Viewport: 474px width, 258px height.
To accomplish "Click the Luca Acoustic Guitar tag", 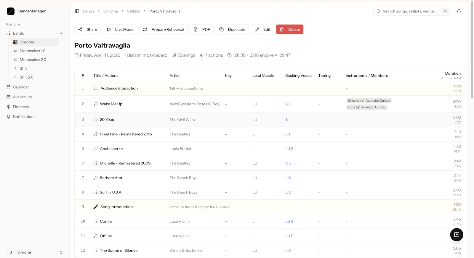I will click(367, 107).
